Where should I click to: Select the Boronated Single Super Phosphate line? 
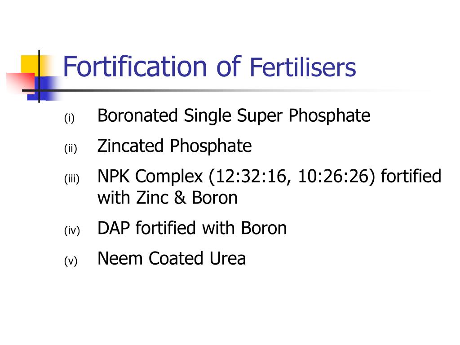click(234, 116)
